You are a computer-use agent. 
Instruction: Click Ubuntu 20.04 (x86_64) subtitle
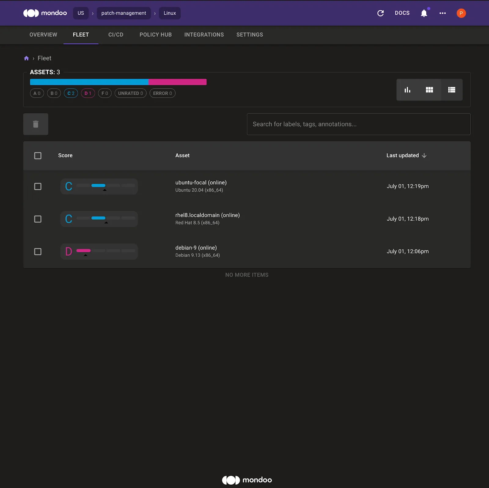tap(199, 190)
